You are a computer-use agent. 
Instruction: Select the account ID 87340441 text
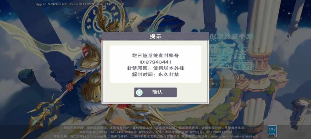(x=155, y=62)
